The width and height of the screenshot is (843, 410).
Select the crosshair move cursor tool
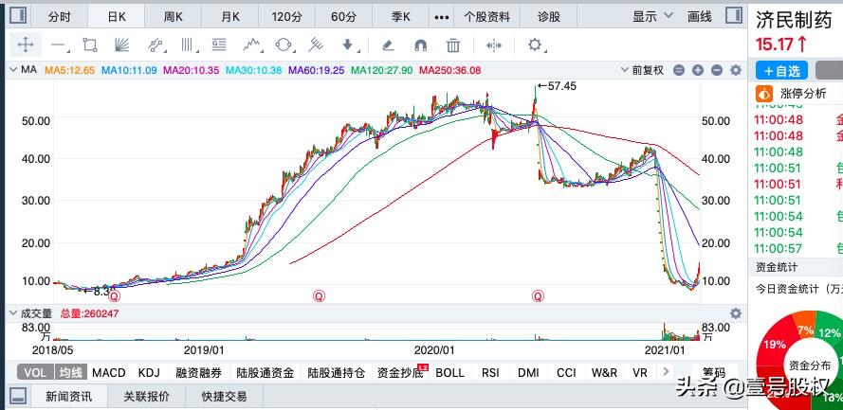[x=26, y=45]
